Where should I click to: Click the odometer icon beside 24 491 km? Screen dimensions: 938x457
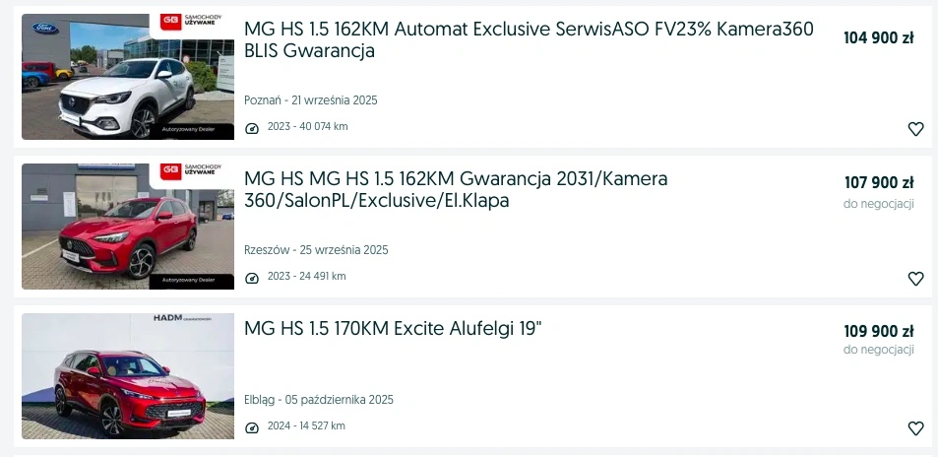pyautogui.click(x=252, y=278)
